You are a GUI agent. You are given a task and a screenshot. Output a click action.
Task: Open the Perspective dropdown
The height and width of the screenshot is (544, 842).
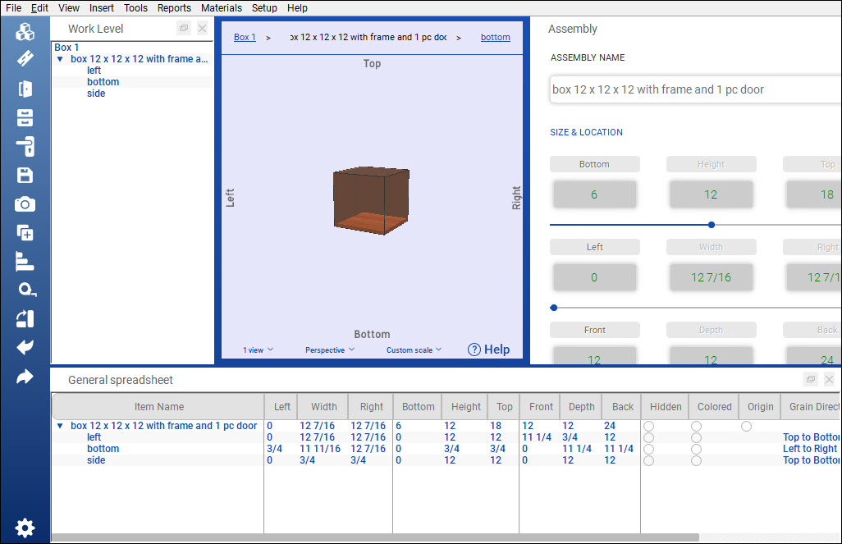click(x=330, y=350)
